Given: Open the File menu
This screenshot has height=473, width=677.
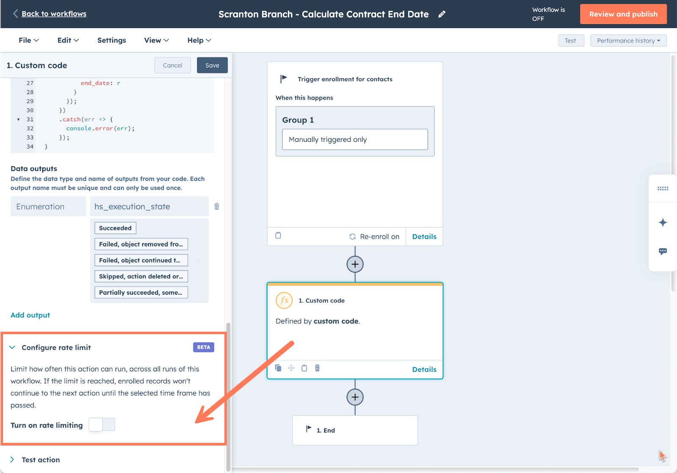Looking at the screenshot, I should (x=28, y=40).
